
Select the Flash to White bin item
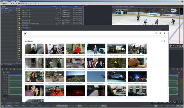click(x=8, y=11)
